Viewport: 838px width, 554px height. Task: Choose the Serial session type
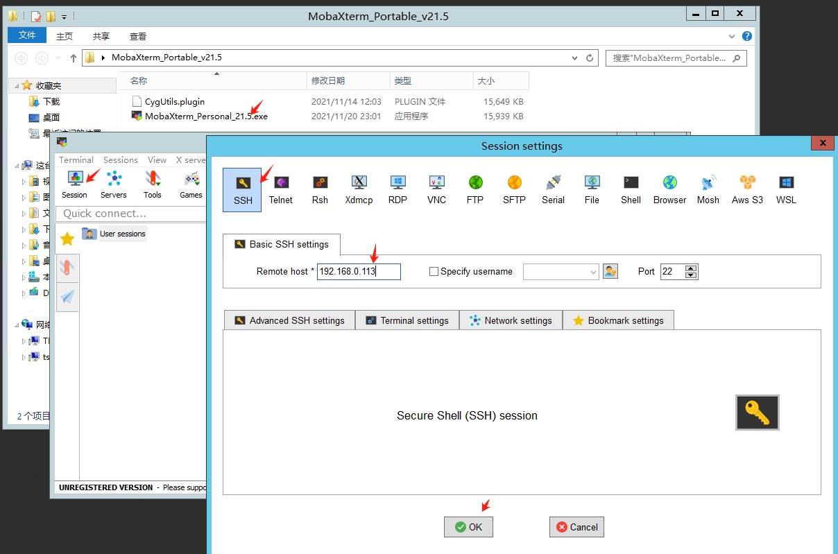pyautogui.click(x=553, y=190)
